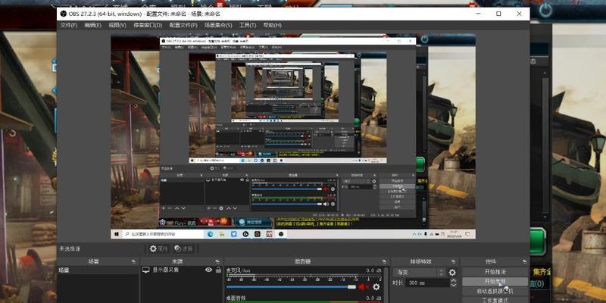The image size is (606, 303).
Task: Open transition properties gear beside 渐变
Action: pyautogui.click(x=452, y=273)
